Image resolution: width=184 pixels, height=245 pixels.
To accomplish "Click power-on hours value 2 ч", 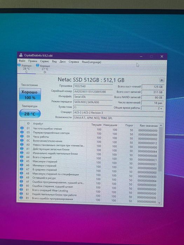I will [x=152, y=108].
